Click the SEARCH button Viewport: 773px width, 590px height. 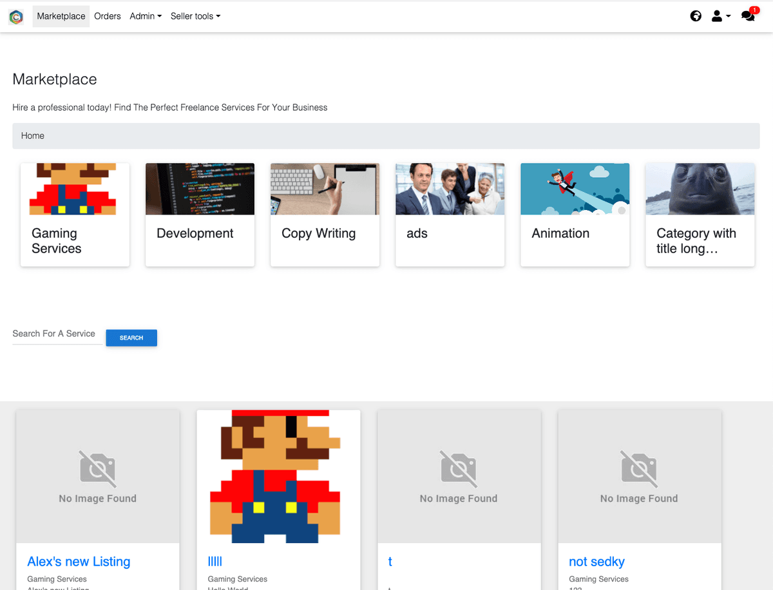click(131, 338)
